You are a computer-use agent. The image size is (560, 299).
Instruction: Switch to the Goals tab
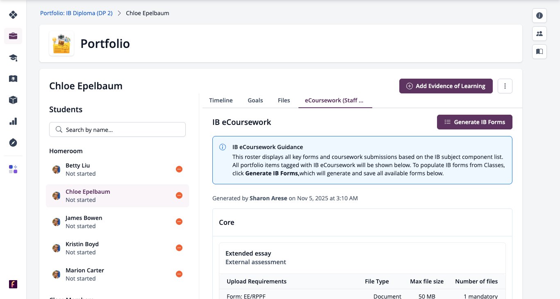[x=255, y=100]
